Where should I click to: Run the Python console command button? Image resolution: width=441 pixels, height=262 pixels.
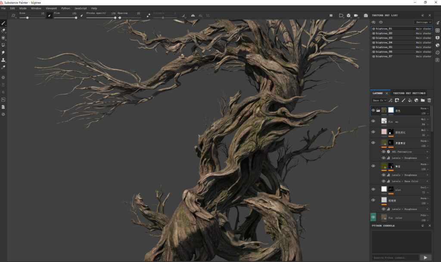425,257
